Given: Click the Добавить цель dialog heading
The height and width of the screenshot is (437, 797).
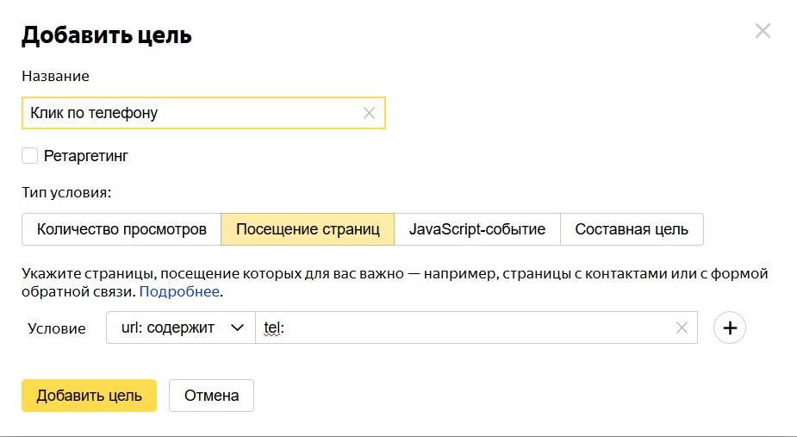Looking at the screenshot, I should click(x=107, y=35).
